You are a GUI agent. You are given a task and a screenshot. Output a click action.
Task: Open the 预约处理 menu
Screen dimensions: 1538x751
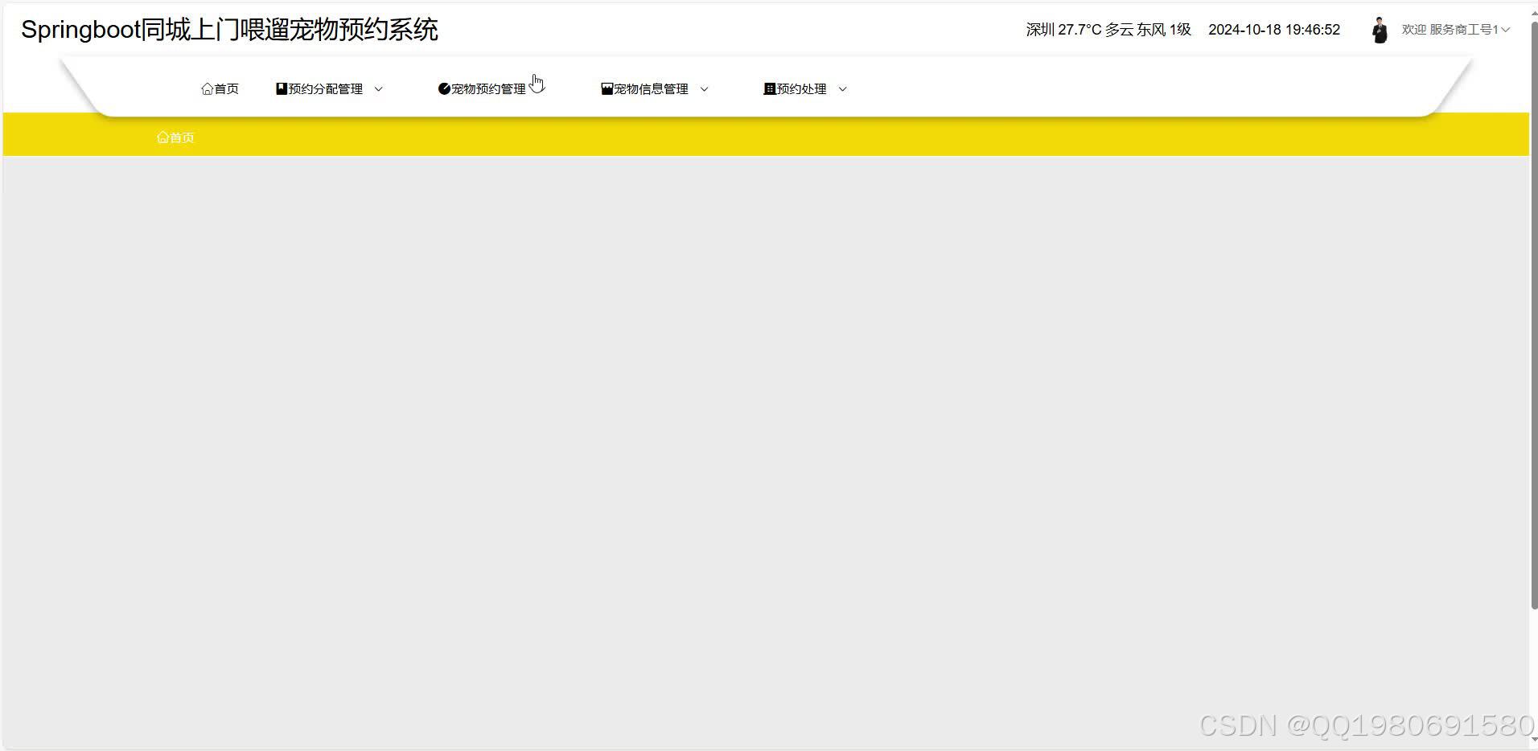(801, 88)
